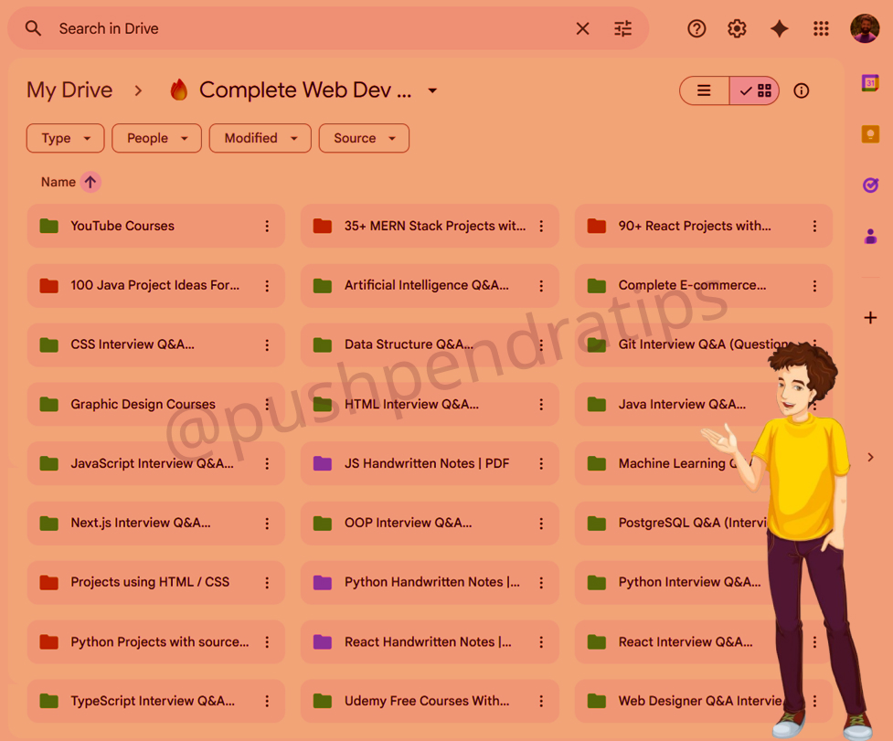Viewport: 893px width, 741px height.
Task: Open more actions for YouTube Courses
Action: click(267, 227)
